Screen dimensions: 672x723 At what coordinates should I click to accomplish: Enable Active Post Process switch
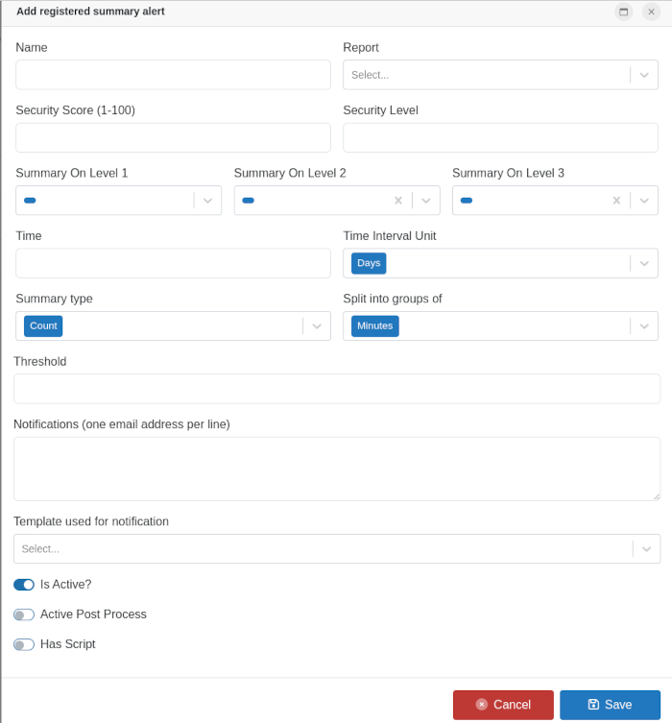[24, 615]
